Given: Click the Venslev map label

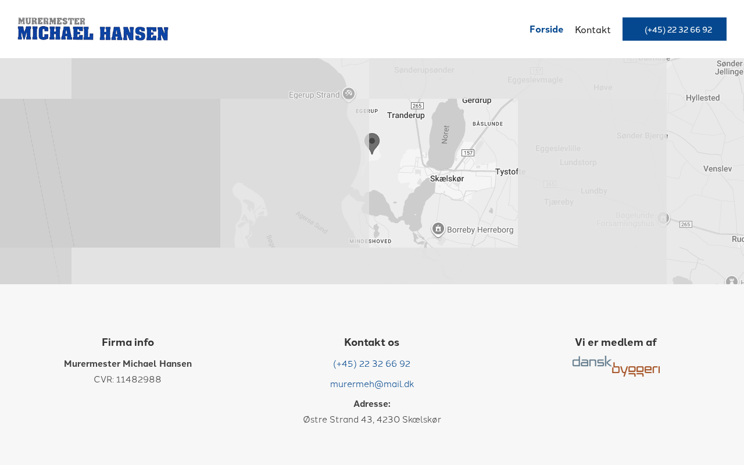Looking at the screenshot, I should click(x=717, y=169).
